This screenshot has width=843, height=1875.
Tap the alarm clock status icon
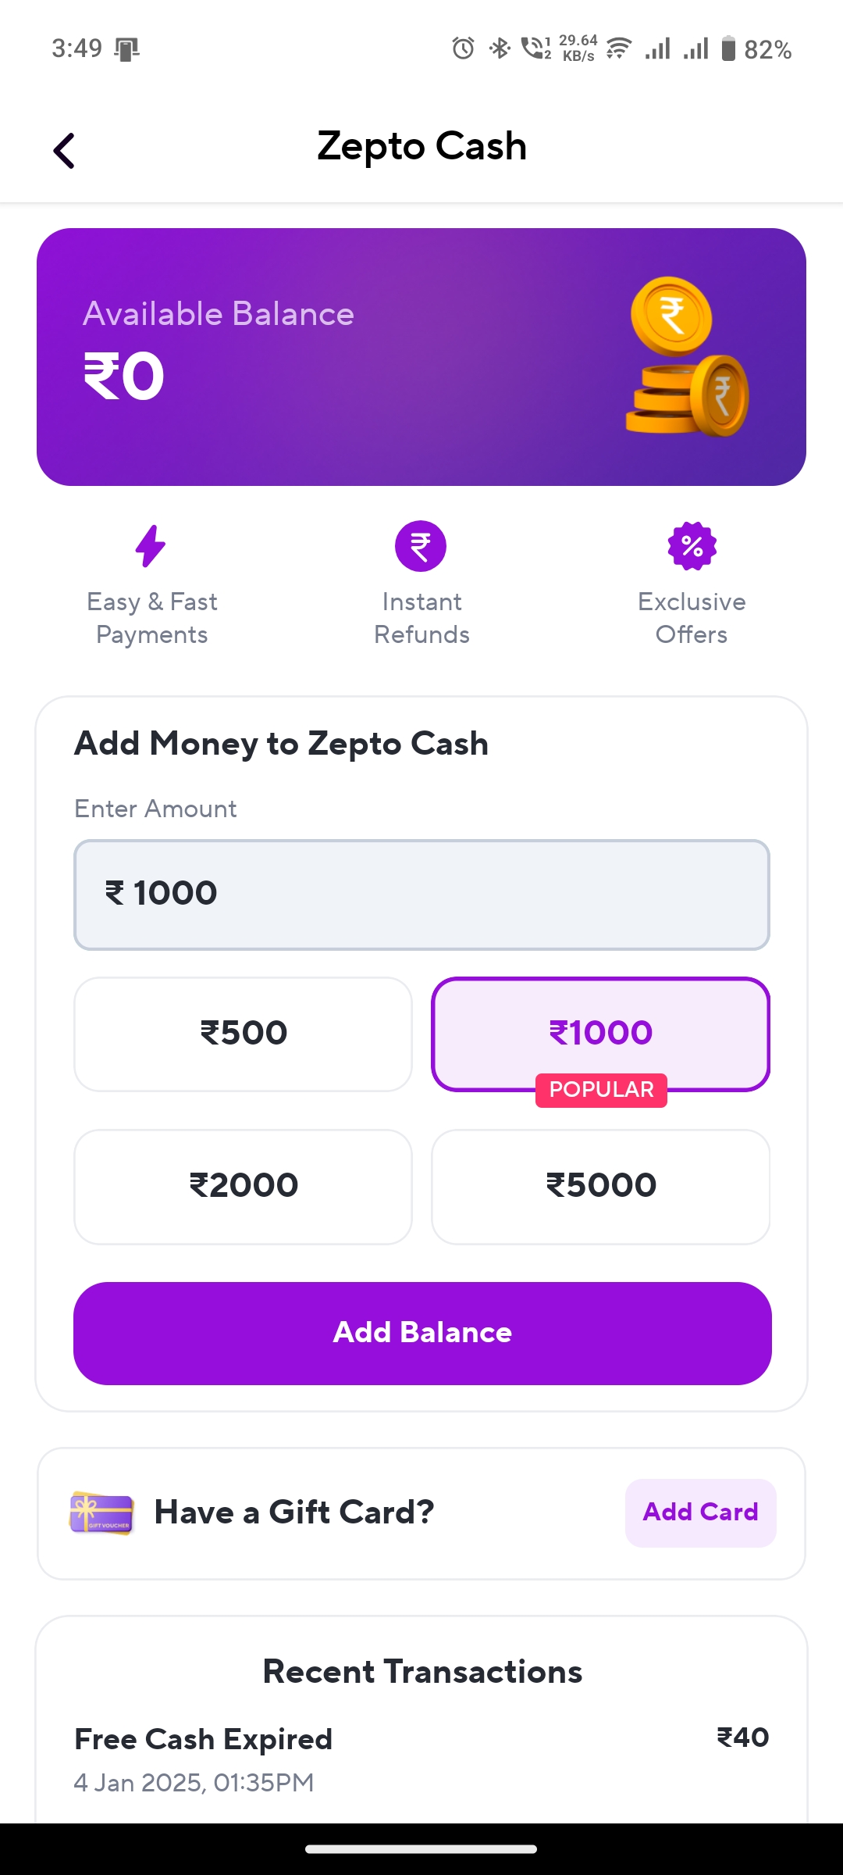[x=463, y=48]
